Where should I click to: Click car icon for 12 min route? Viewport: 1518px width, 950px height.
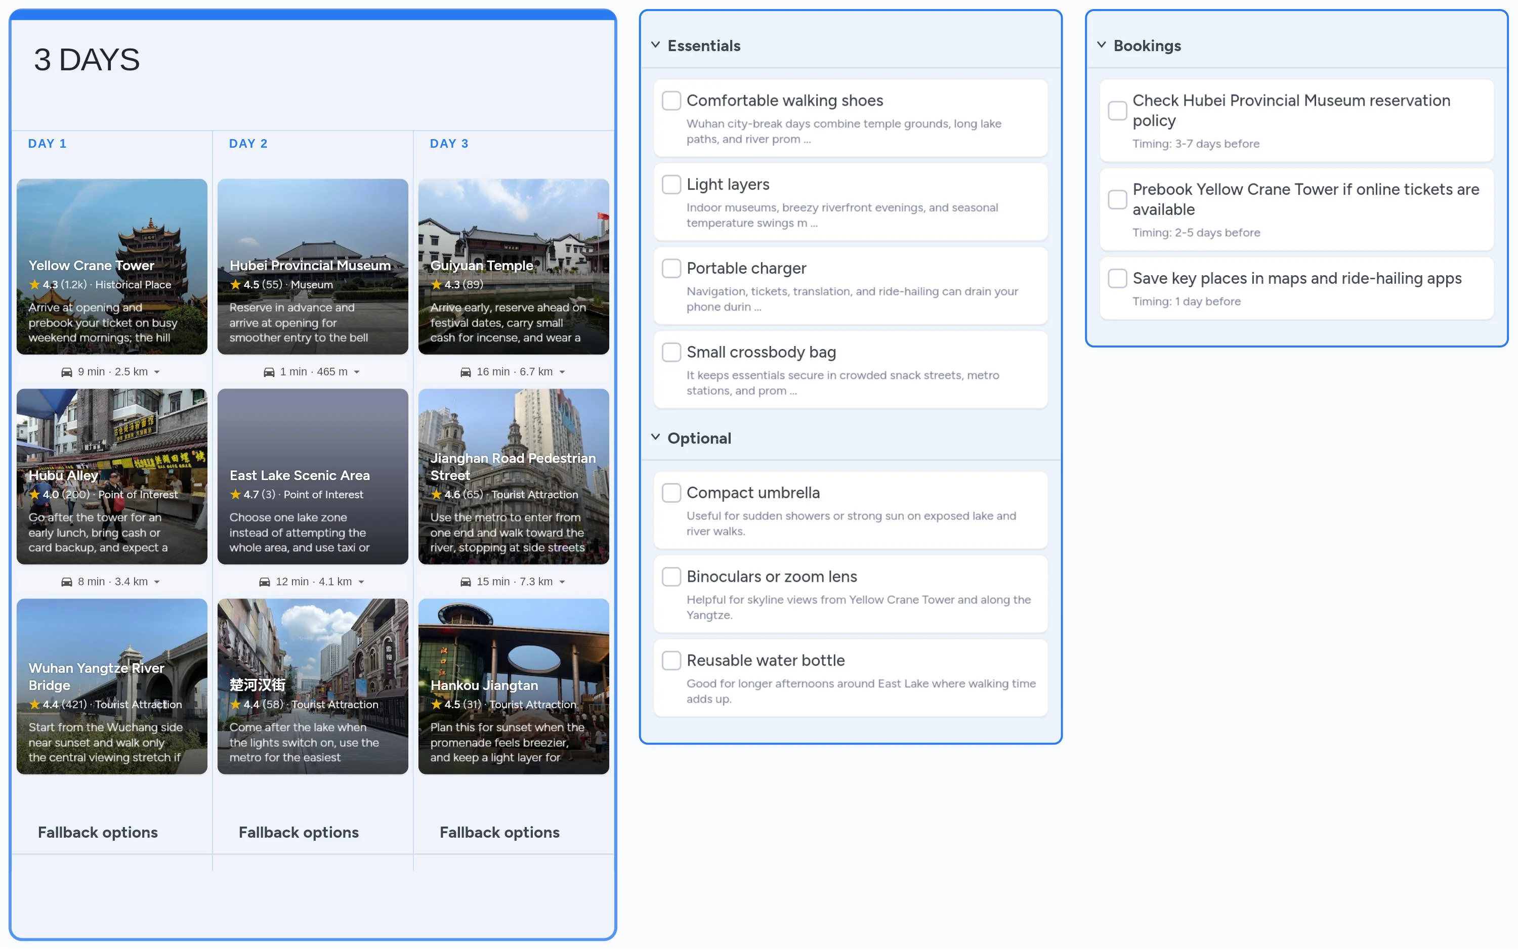pyautogui.click(x=265, y=582)
